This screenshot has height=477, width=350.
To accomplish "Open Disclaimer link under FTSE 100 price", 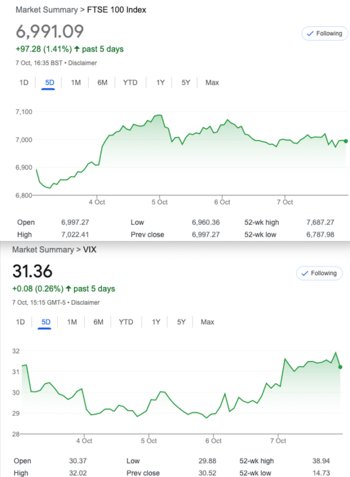I will point(82,63).
